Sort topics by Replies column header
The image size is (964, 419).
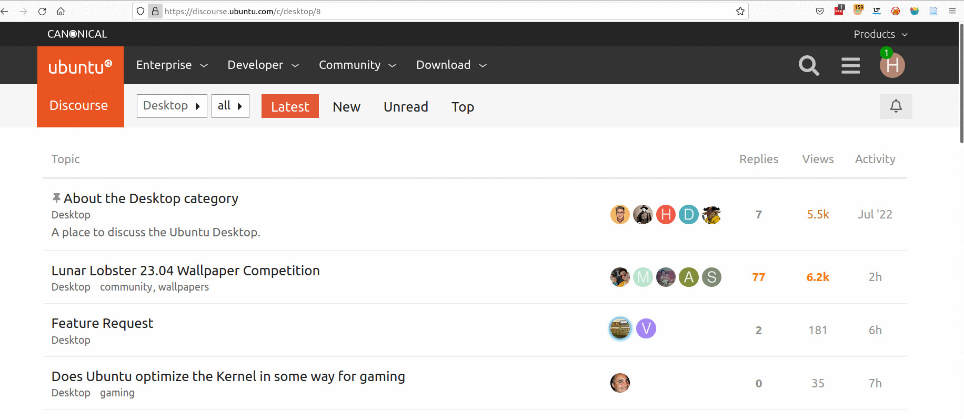pyautogui.click(x=758, y=159)
